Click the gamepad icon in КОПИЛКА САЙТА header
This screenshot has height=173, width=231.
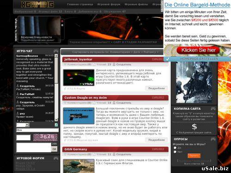click(x=213, y=109)
